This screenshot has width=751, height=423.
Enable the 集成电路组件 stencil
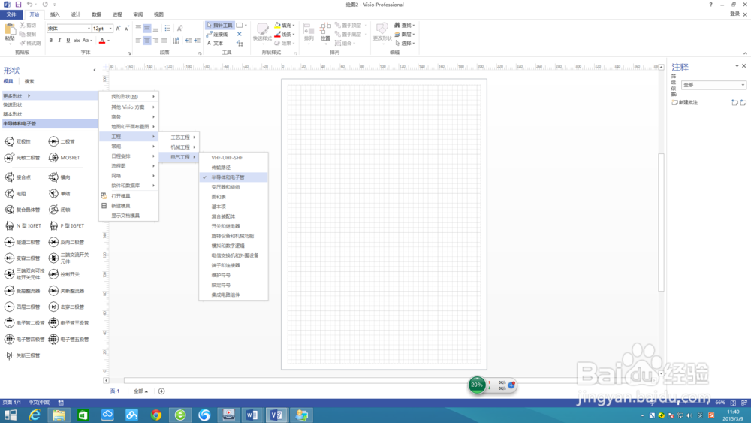234,295
